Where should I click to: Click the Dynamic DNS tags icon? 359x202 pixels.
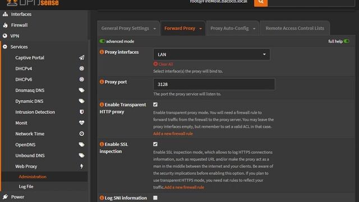[82, 101]
